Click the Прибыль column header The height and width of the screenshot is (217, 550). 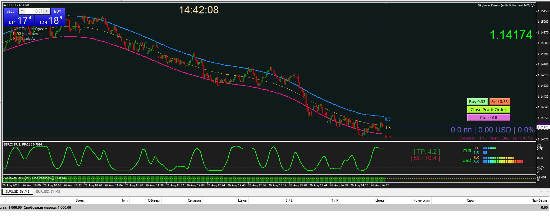pos(539,200)
